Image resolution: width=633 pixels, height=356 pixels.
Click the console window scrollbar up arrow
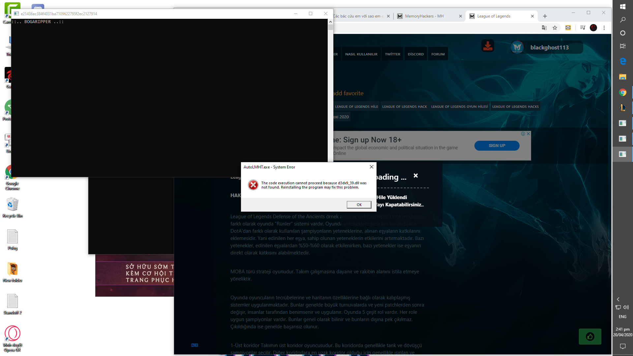click(330, 22)
